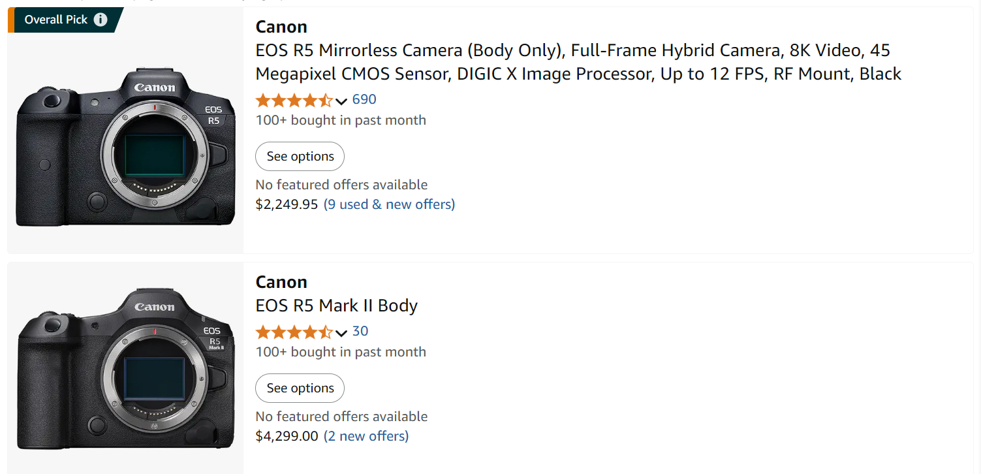981x474 pixels.
Task: Expand rating breakdown chevron for EOS R5
Action: click(341, 101)
